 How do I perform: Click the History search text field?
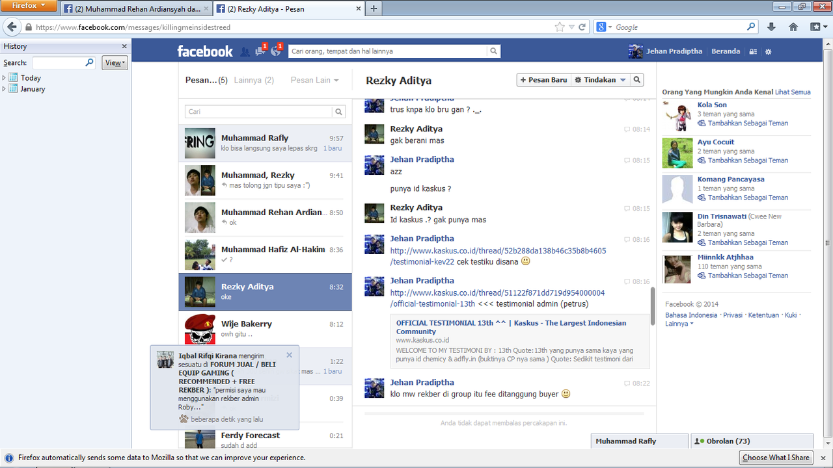tap(59, 62)
